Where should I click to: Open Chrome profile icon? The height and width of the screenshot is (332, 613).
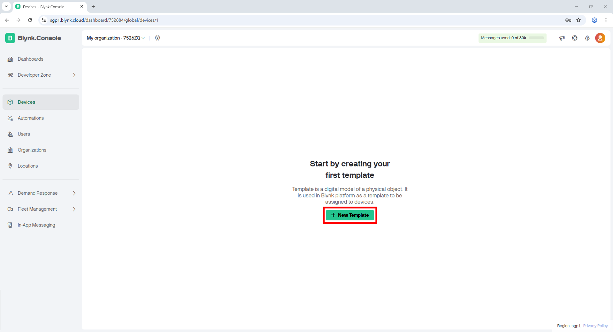[x=594, y=20]
